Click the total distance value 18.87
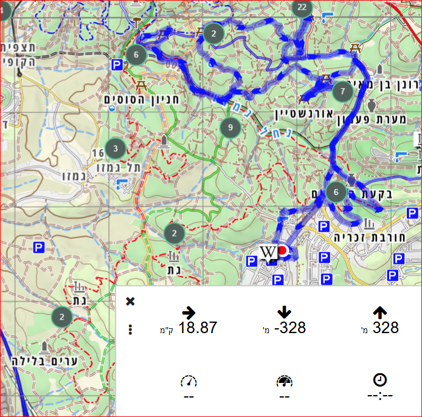422x417 pixels. (x=197, y=328)
